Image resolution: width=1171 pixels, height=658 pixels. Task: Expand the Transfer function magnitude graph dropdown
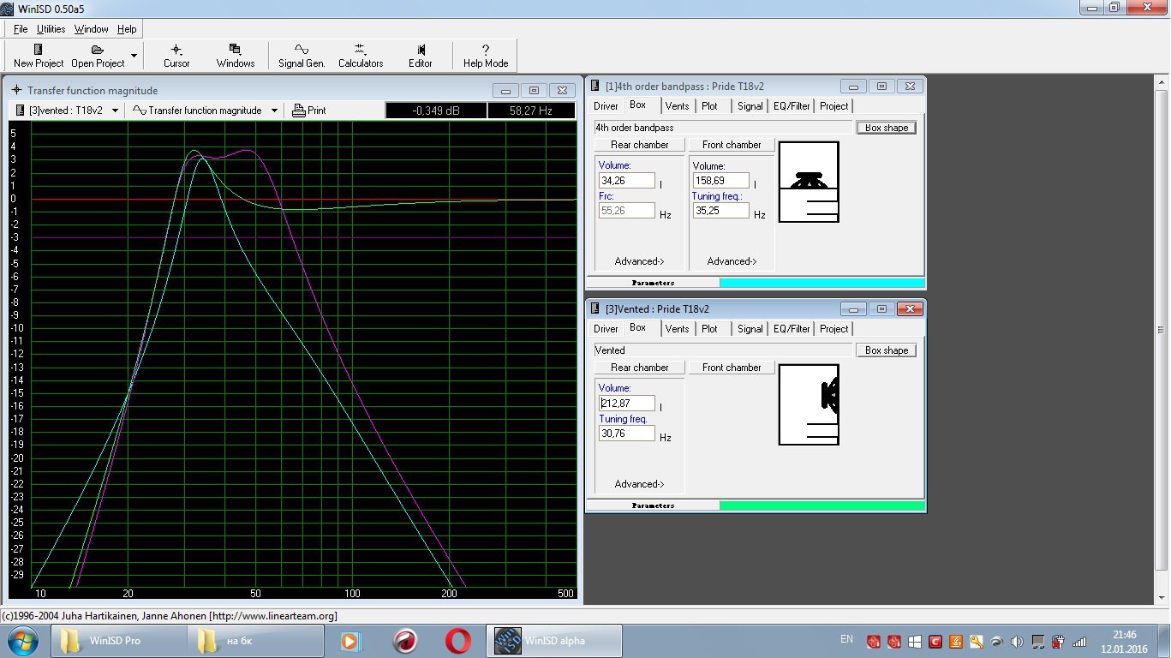[274, 111]
